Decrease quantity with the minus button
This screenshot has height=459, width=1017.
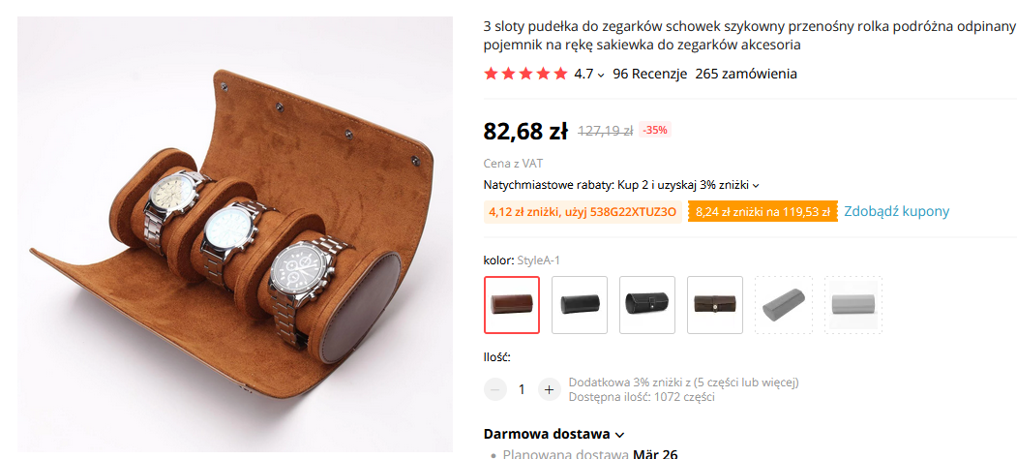(x=494, y=389)
